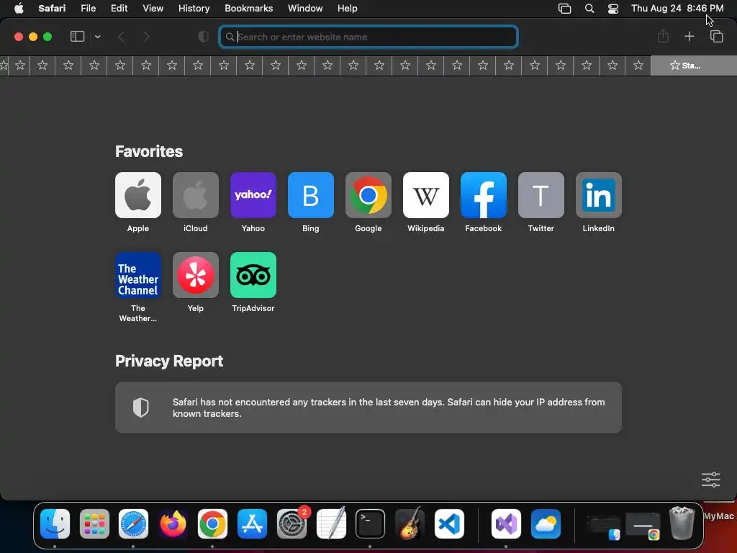Restore the minimized Chrome window in Dock

point(643,526)
